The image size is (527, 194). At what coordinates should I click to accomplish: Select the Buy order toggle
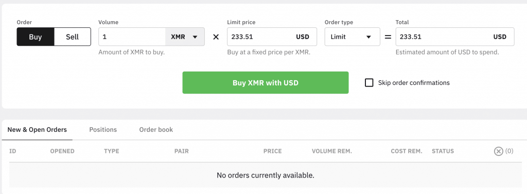36,37
